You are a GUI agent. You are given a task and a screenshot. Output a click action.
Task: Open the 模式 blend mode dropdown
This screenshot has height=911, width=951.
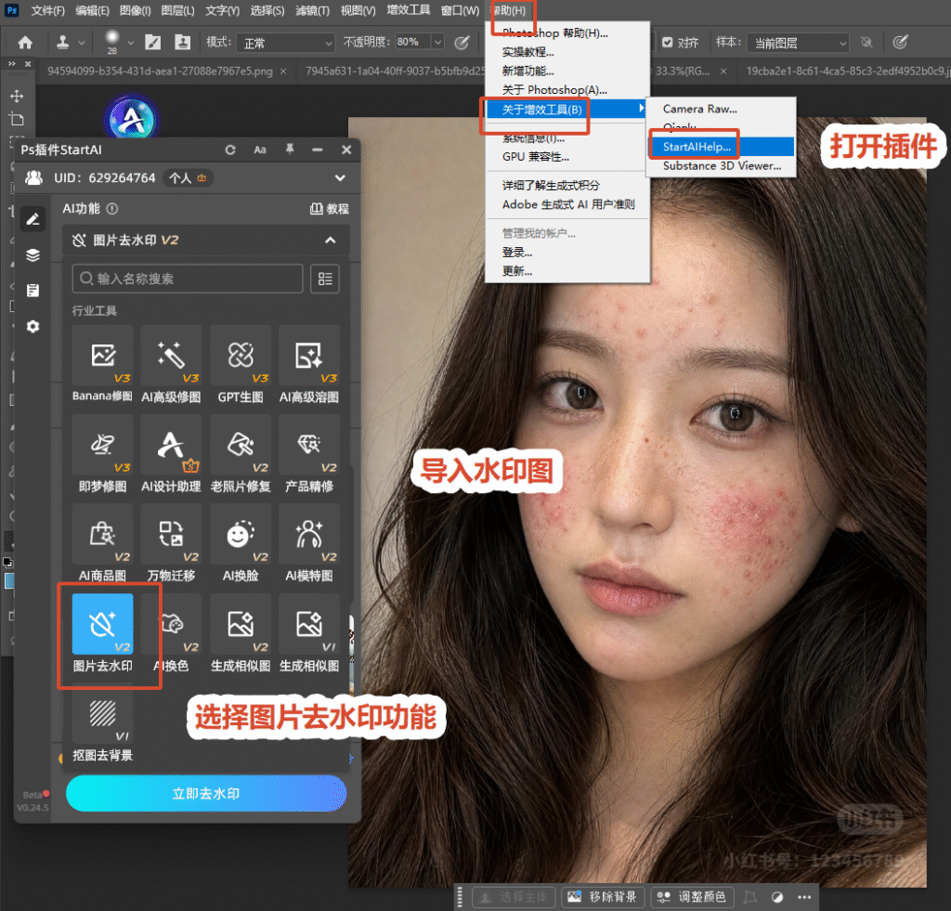point(285,43)
